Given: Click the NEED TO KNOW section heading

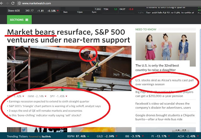Looking at the screenshot, I should pyautogui.click(x=146, y=29).
